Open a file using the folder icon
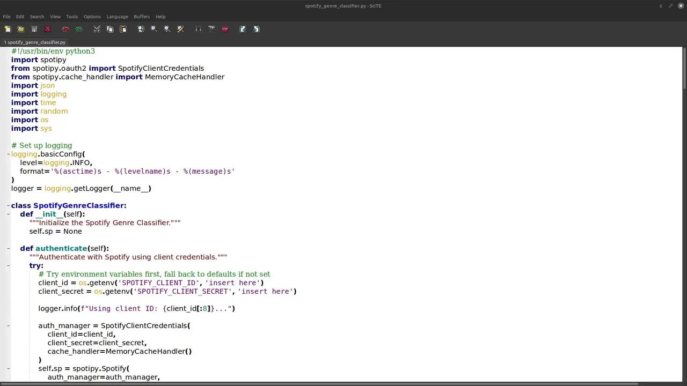 [21, 29]
